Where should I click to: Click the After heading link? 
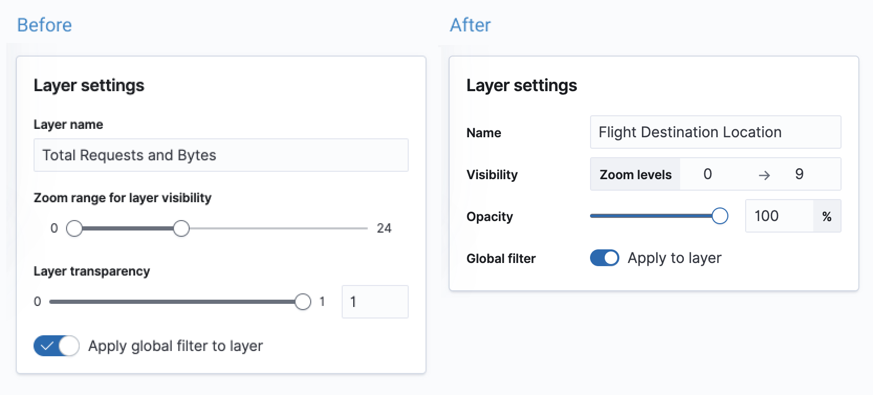(470, 25)
